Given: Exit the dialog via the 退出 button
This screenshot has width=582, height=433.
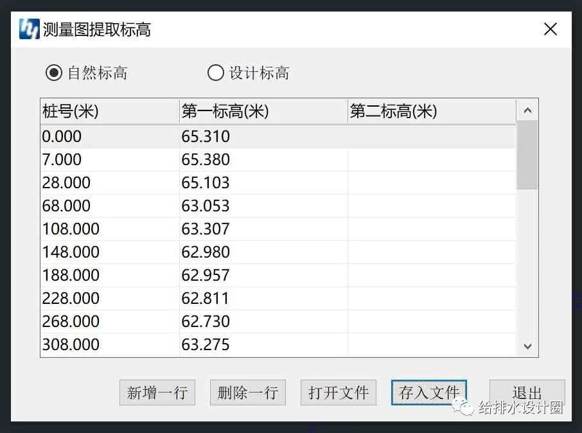Looking at the screenshot, I should point(527,393).
